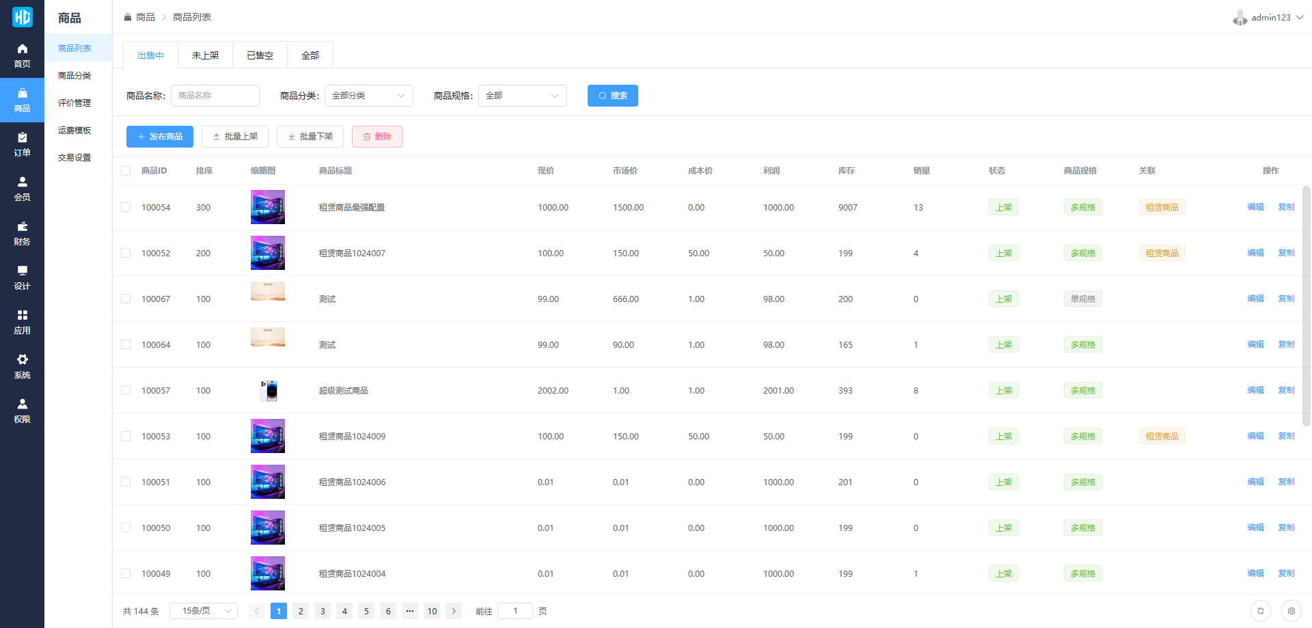Image resolution: width=1312 pixels, height=628 pixels.
Task: Open the 设计 design sidebar icon
Action: [x=22, y=277]
